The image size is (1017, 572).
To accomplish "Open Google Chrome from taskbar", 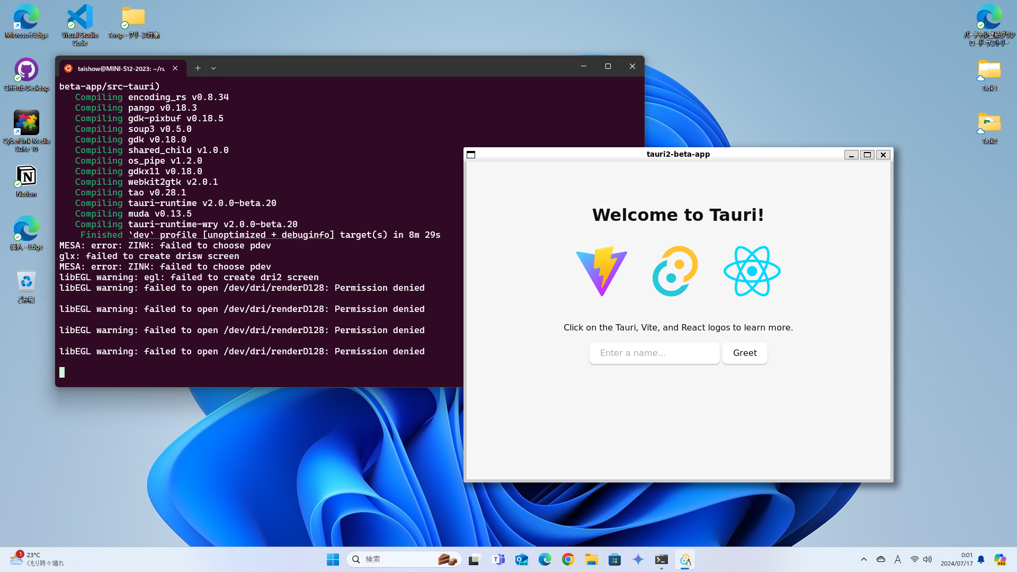I will click(x=568, y=559).
